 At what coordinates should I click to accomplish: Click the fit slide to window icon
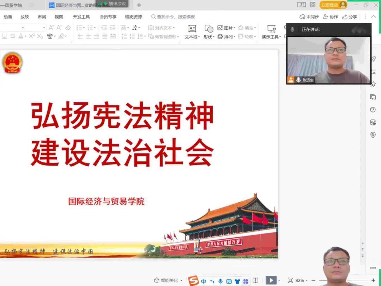[x=290, y=281]
